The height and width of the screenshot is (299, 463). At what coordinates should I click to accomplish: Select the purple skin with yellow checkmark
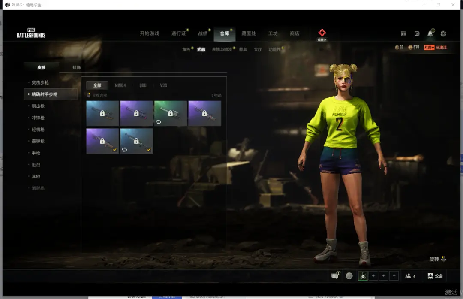102,141
